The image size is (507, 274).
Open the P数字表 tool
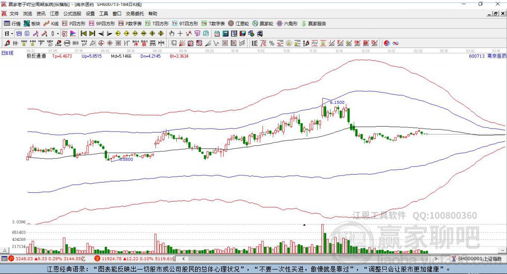coord(130,24)
